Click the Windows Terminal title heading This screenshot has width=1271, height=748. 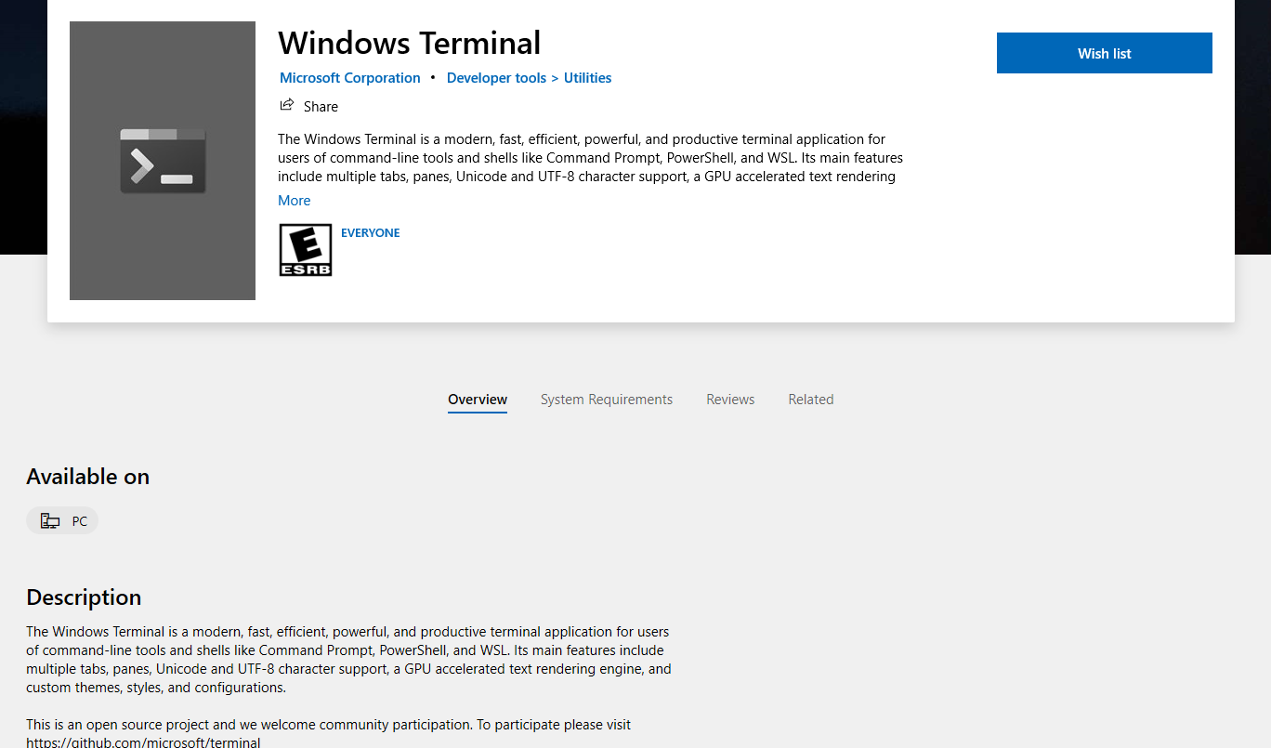point(409,43)
